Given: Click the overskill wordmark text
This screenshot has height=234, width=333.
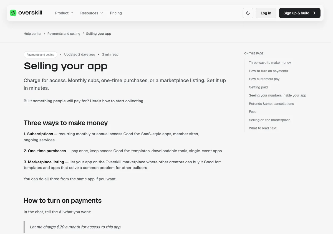Looking at the screenshot, I should pyautogui.click(x=30, y=13).
